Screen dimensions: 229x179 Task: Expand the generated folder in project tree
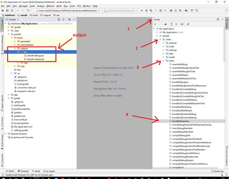[15, 41]
